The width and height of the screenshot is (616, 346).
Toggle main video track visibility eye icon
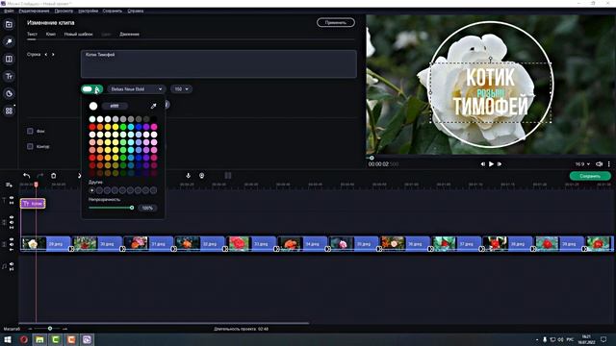[x=12, y=239]
